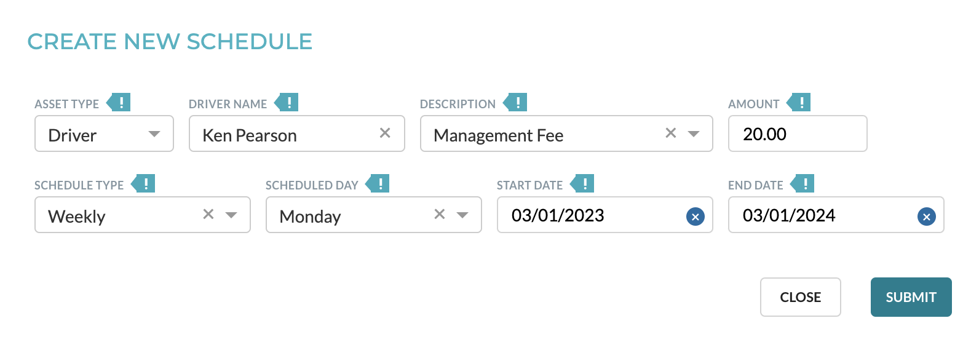Expand the Schedule Type dropdown showing Weekly

click(x=231, y=215)
